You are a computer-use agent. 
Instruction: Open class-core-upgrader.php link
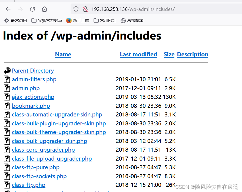(x=43, y=150)
